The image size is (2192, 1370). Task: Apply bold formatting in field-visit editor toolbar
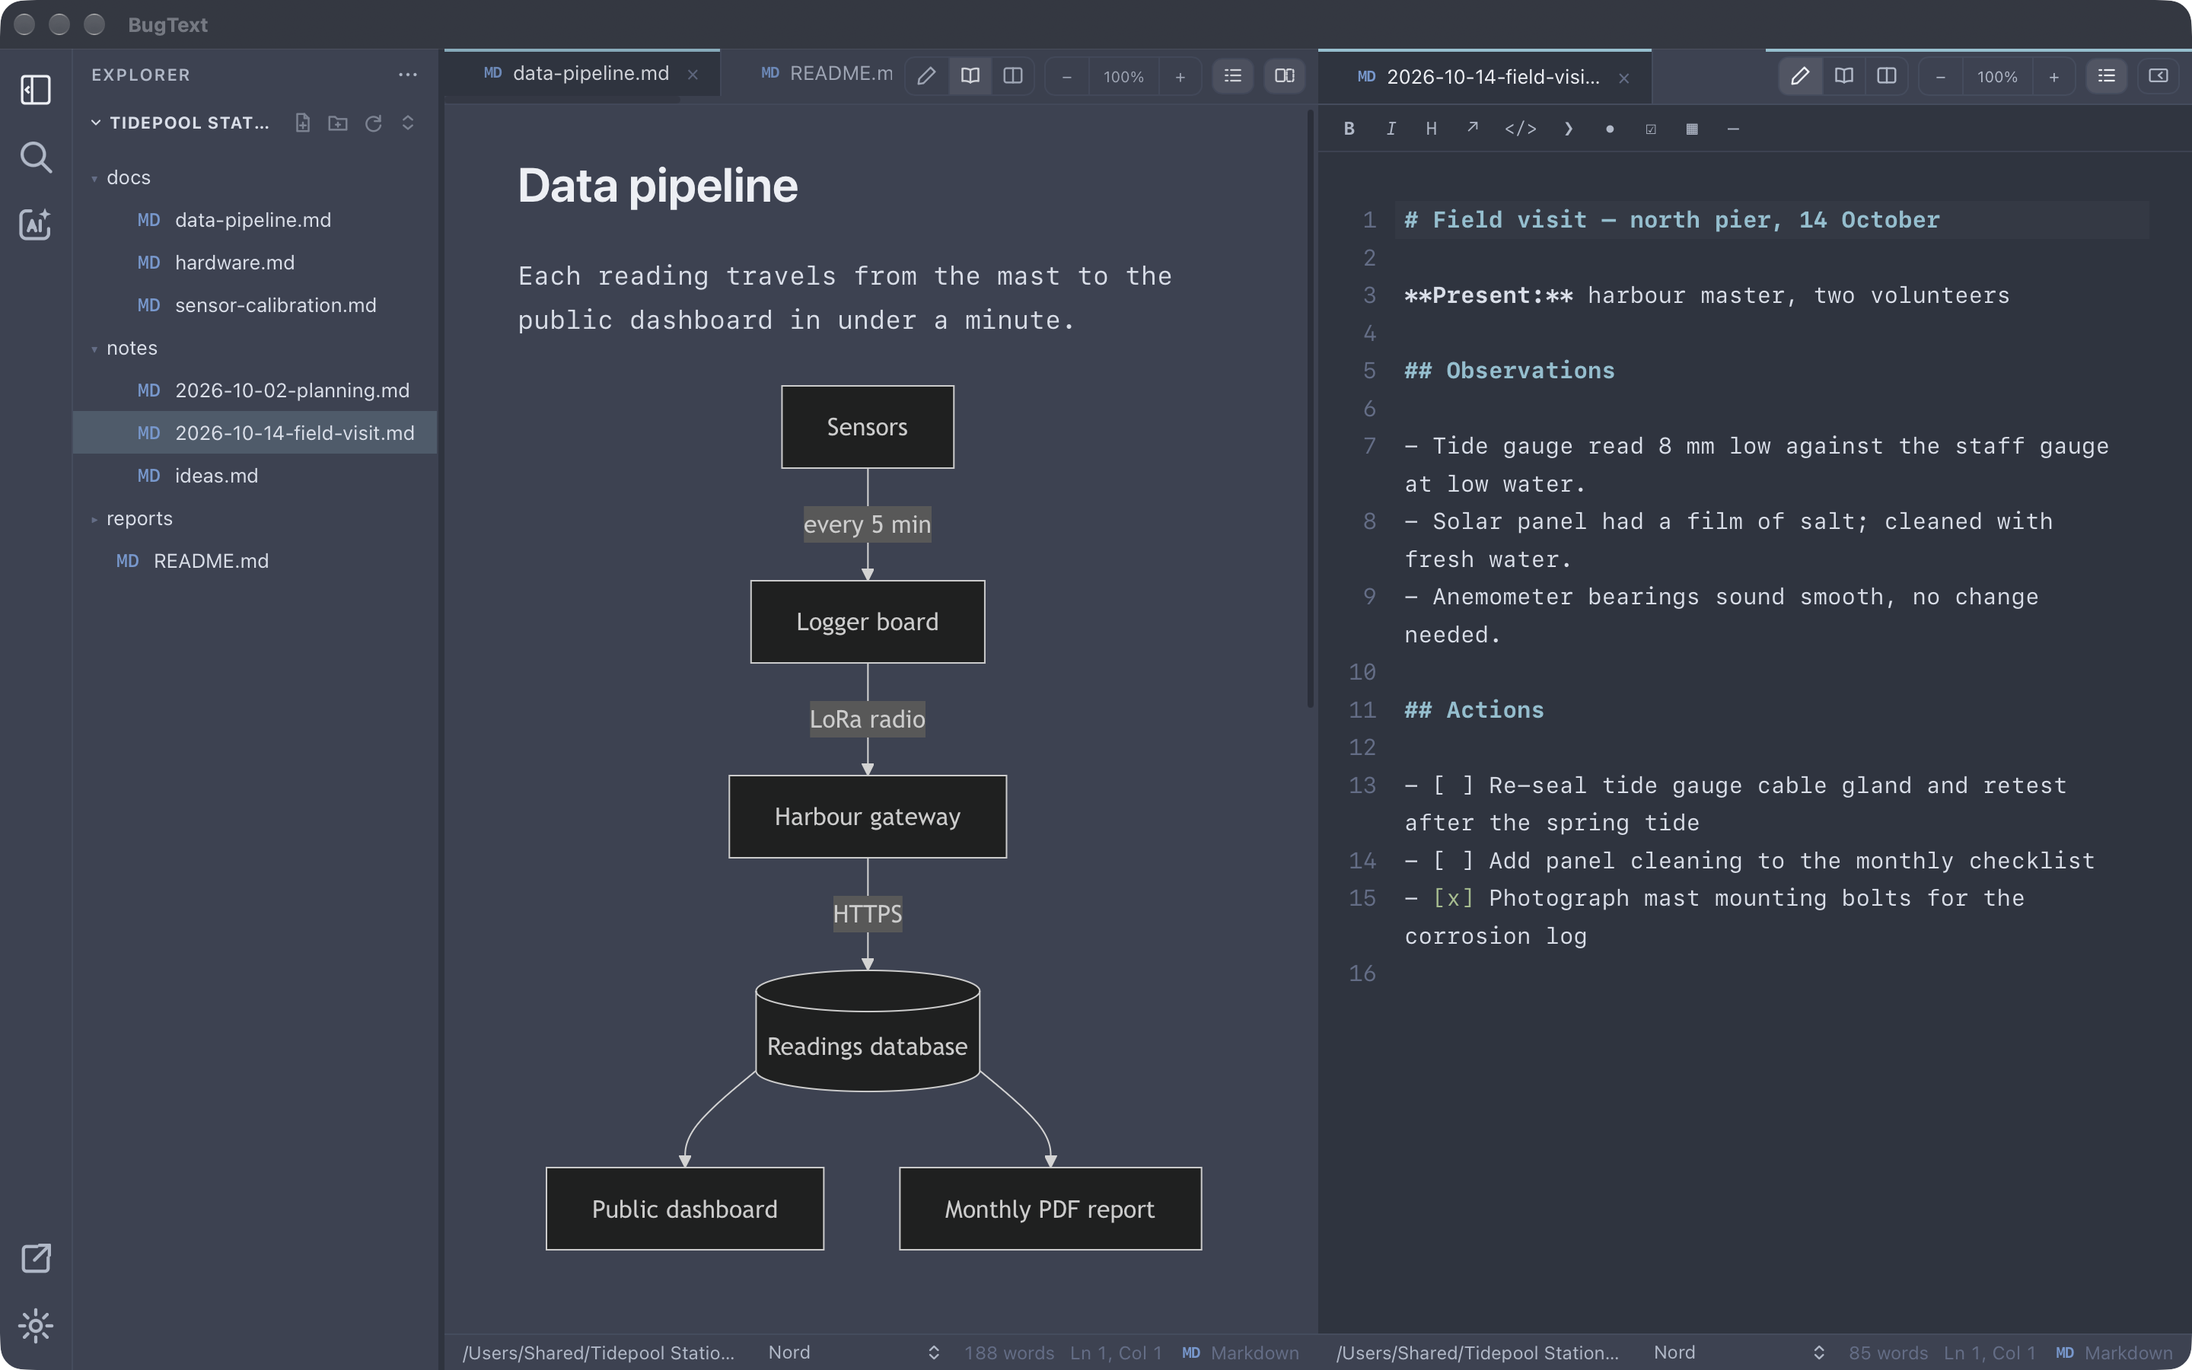tap(1349, 129)
